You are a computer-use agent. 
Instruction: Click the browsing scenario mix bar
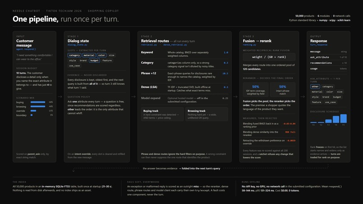[38, 107]
